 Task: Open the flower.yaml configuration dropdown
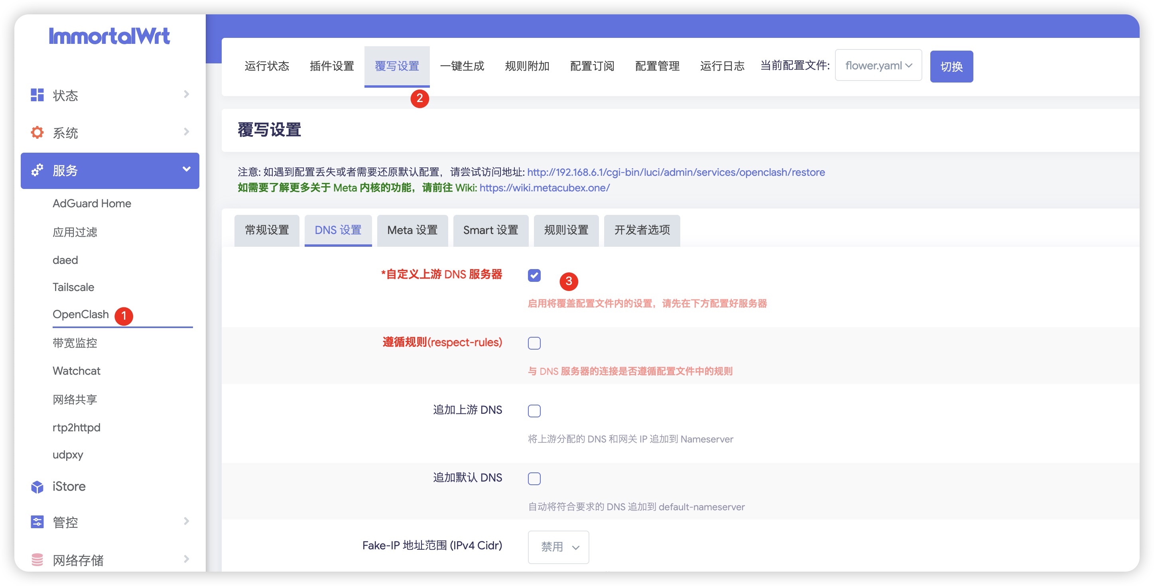coord(878,65)
